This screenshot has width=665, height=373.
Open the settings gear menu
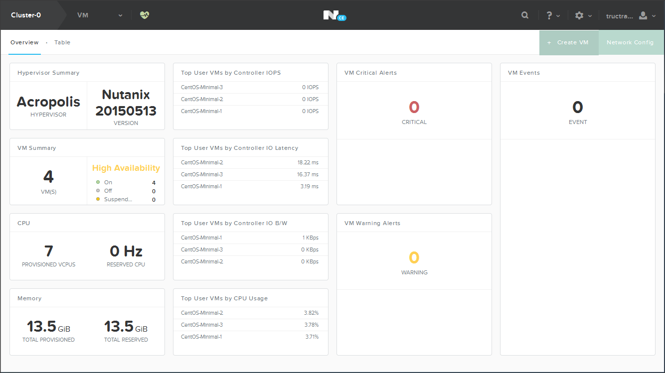point(579,15)
